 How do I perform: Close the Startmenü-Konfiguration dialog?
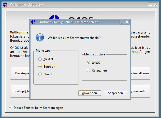click(127, 22)
